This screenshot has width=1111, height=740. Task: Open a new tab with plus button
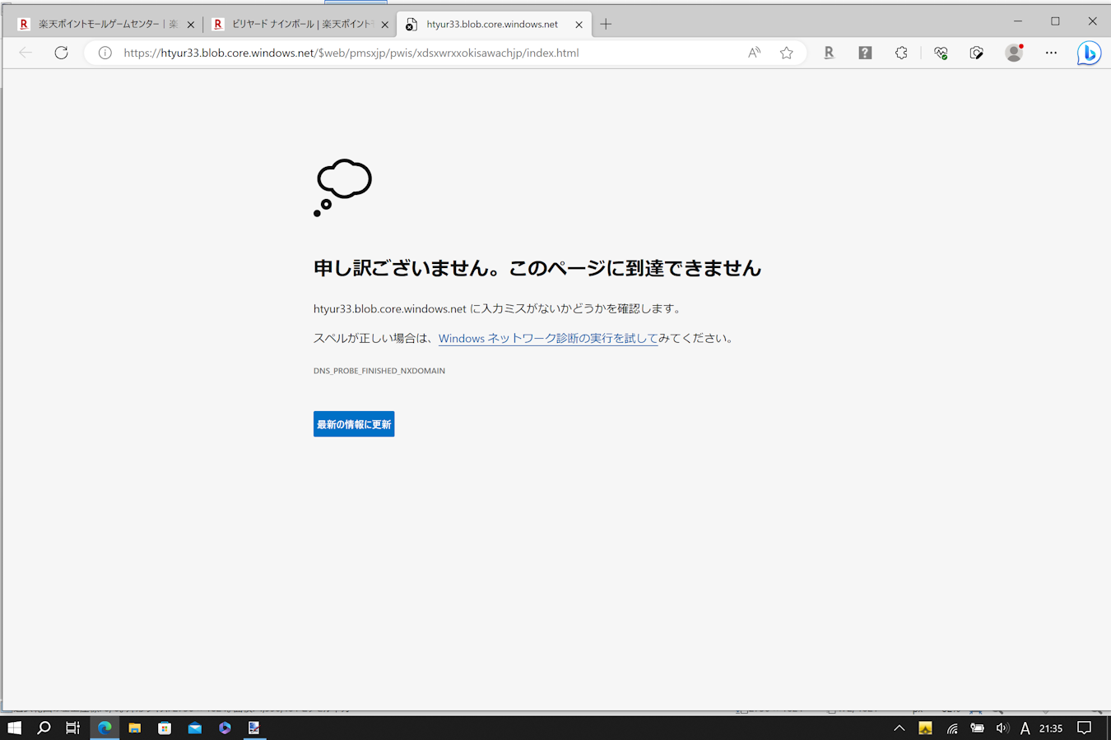point(606,24)
